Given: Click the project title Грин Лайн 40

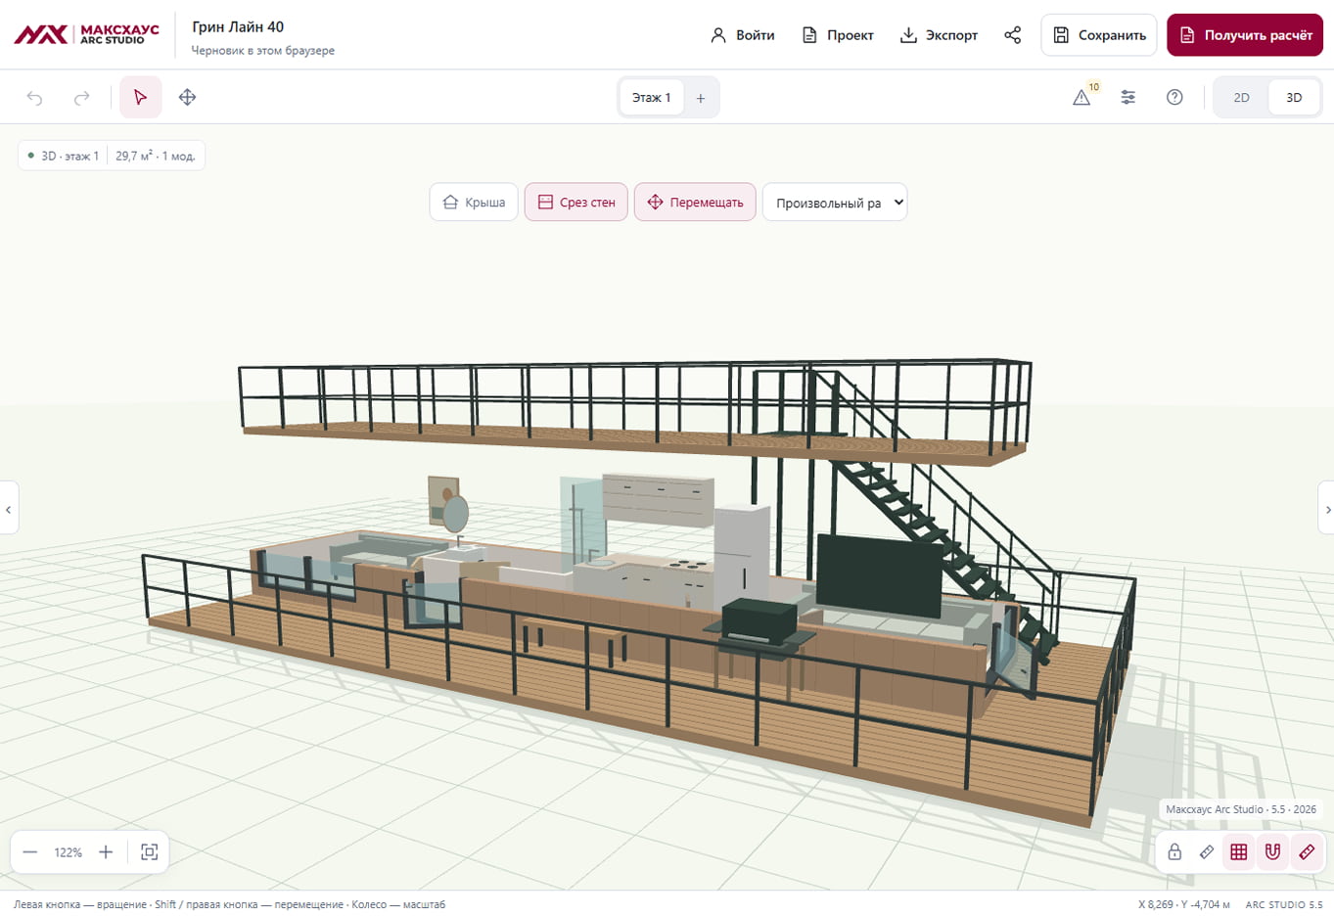Looking at the screenshot, I should (x=238, y=26).
